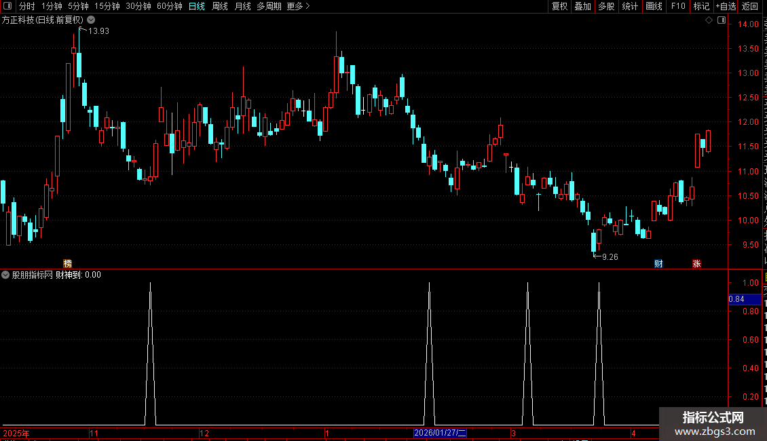
Task: Click the 叠加 overlay button
Action: 582,6
